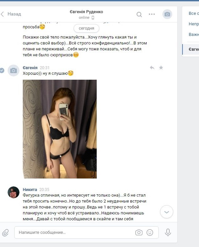Viewport: 199px width, 247px height.
Task: Click the search icon in chat header
Action: (x=139, y=14)
